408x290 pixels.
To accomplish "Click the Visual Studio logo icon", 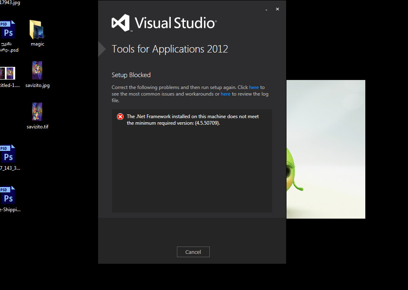I will pyautogui.click(x=121, y=23).
